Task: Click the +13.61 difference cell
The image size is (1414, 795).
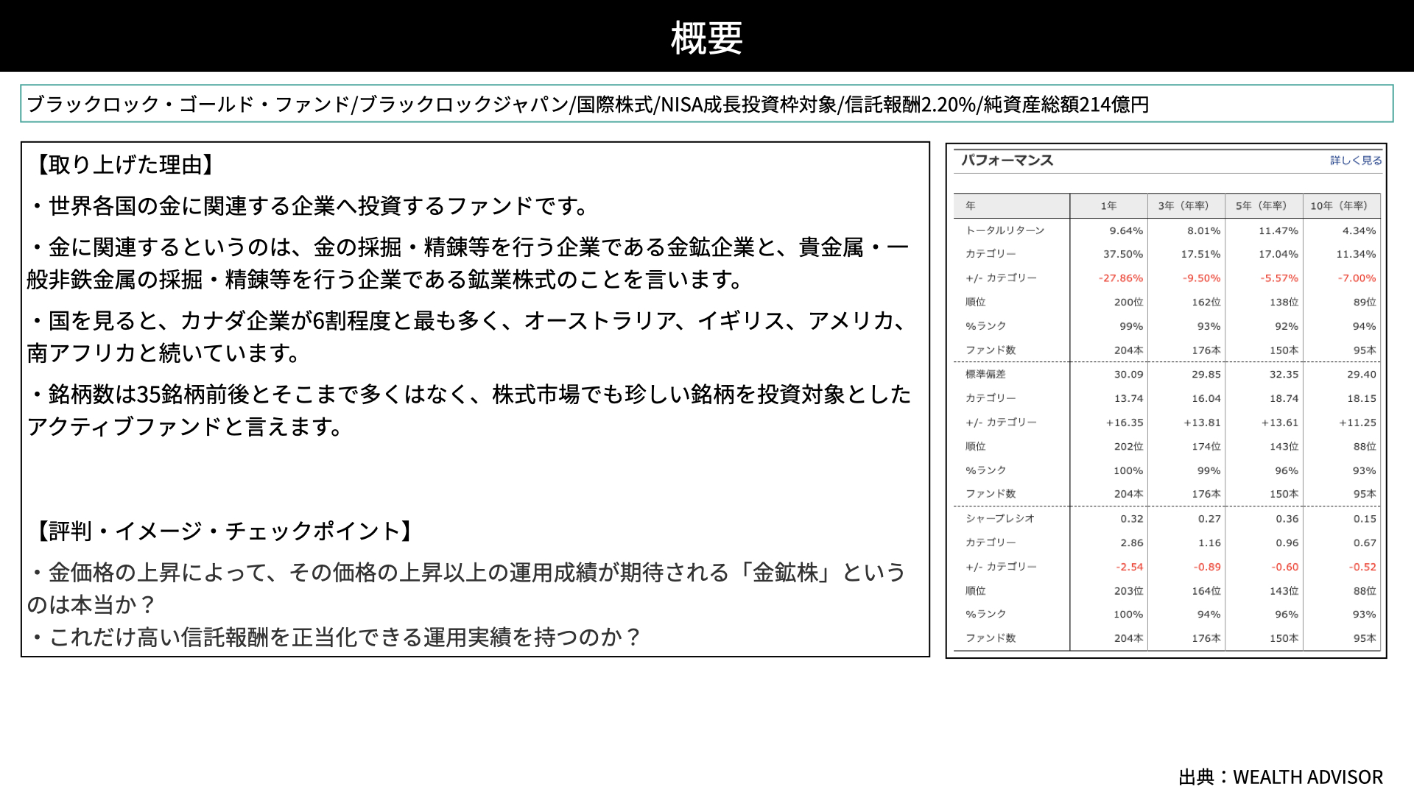Action: pos(1280,423)
